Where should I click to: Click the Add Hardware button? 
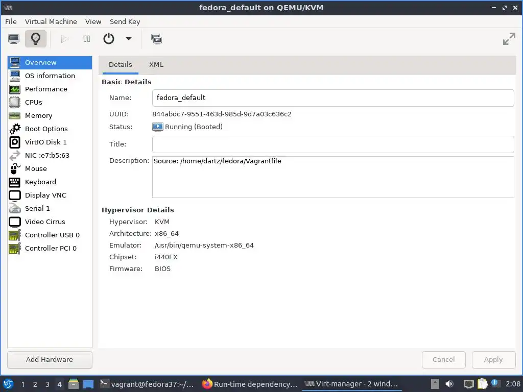[x=50, y=360]
